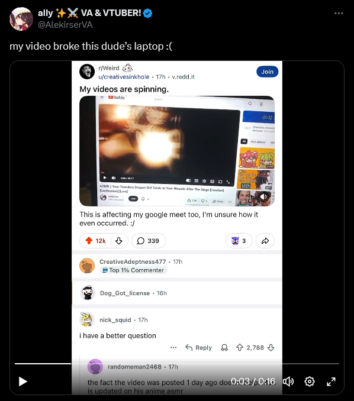Play the tweet video
The image size is (354, 401).
pos(23,381)
